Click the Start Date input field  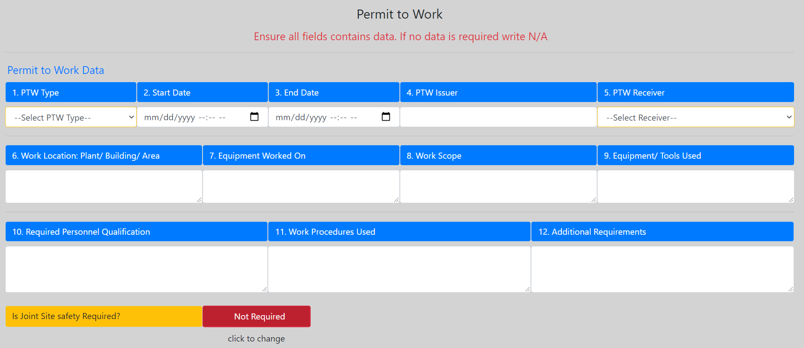pyautogui.click(x=203, y=117)
